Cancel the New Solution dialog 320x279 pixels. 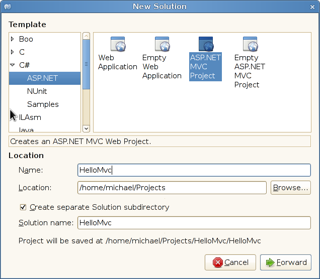pyautogui.click(x=230, y=262)
